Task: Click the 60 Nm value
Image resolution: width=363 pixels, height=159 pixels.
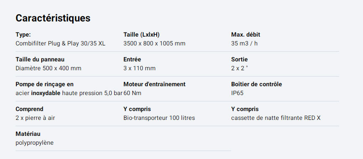Action: point(132,93)
